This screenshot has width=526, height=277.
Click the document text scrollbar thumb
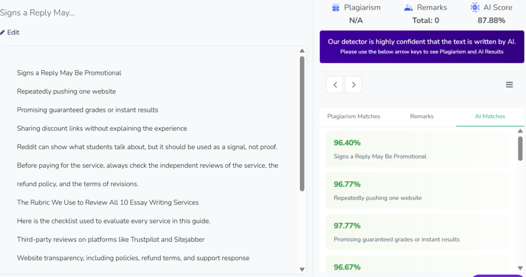pos(302,124)
